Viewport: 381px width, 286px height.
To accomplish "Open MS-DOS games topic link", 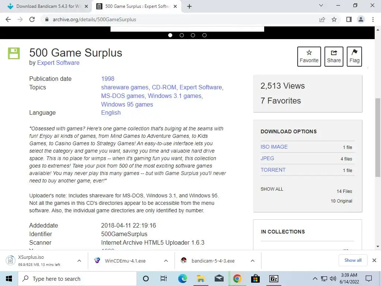I will tap(123, 96).
